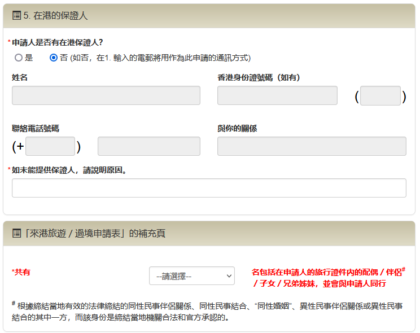420x333 pixels.
Task: Click the footnote text about 同性民事伴侶關係
Action: coord(209,312)
